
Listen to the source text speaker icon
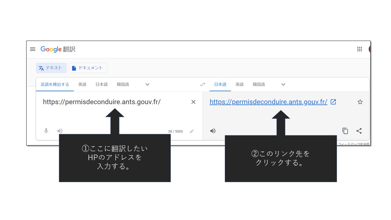pyautogui.click(x=60, y=131)
